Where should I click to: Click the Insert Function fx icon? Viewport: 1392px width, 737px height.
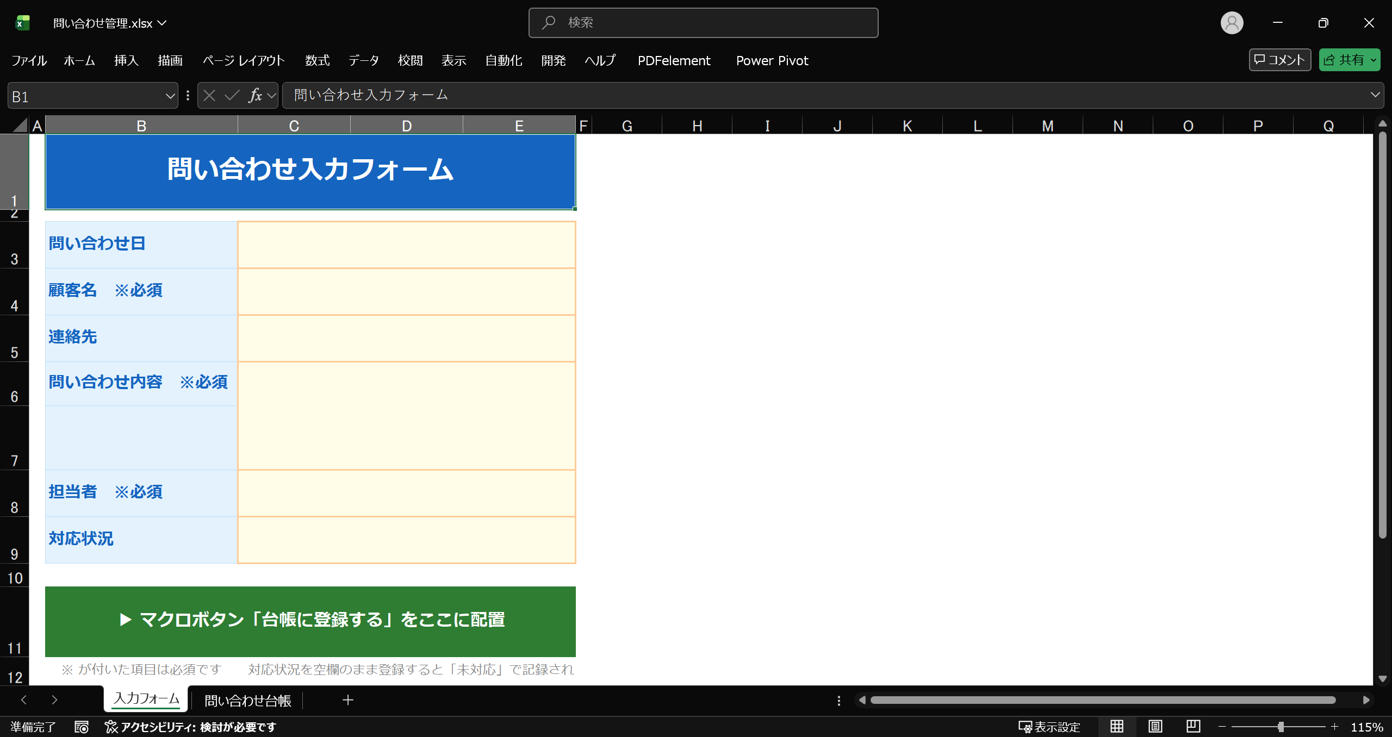point(255,96)
